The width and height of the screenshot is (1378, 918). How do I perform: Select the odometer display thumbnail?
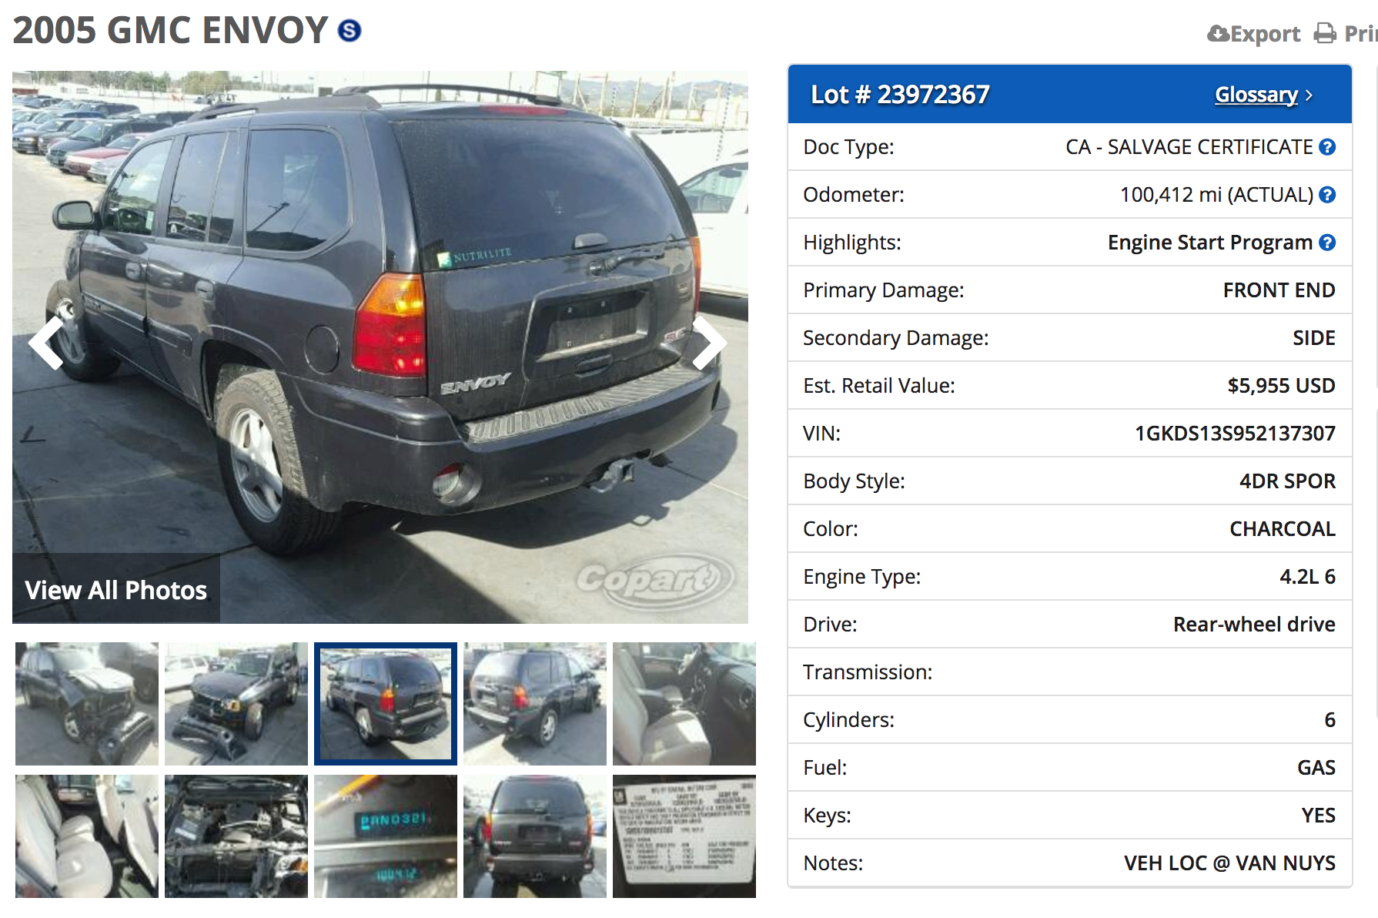click(x=386, y=836)
